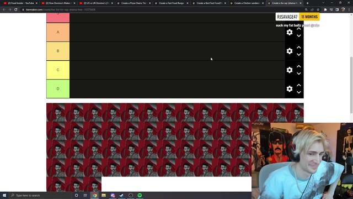Open Chrome from the taskbar
This screenshot has height=199, width=353.
95,195
